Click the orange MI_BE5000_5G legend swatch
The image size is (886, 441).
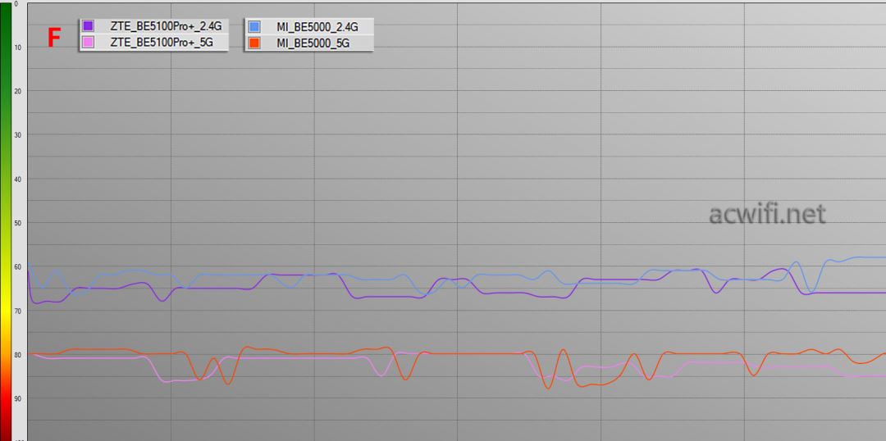coord(254,43)
